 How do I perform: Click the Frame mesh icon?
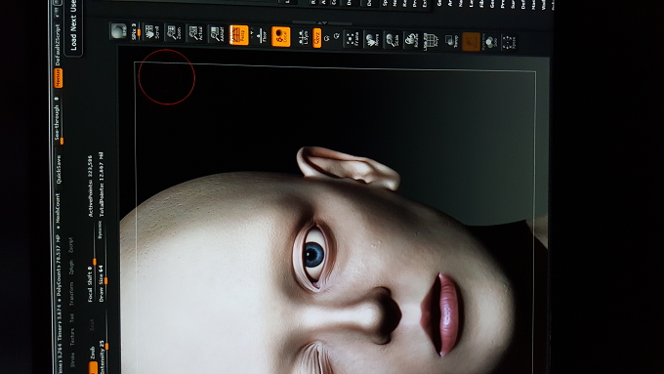(352, 39)
